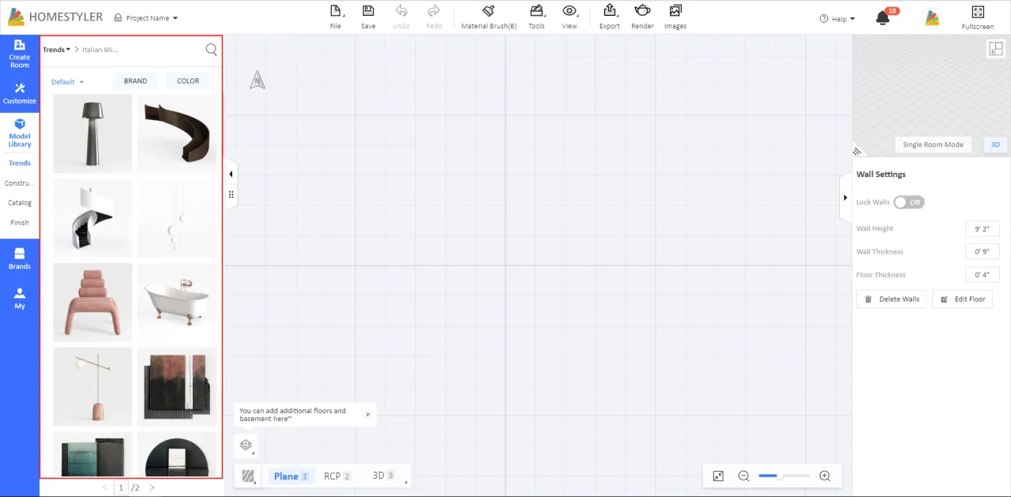This screenshot has height=497, width=1011.
Task: Click the search magnifier in model library
Action: click(x=211, y=50)
